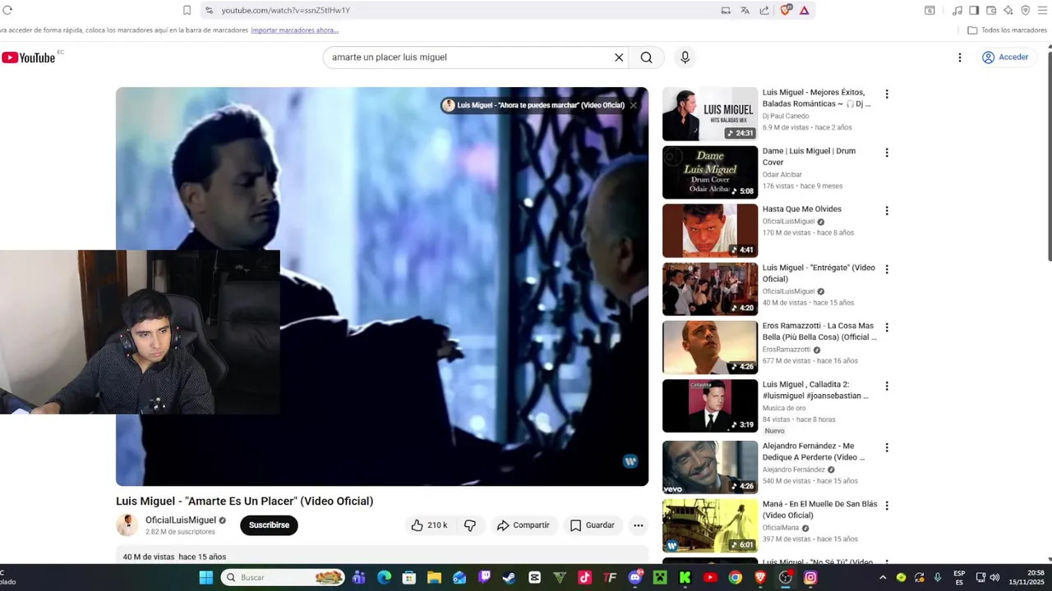Click the Guardar save button
1052x591 pixels.
pyautogui.click(x=593, y=525)
